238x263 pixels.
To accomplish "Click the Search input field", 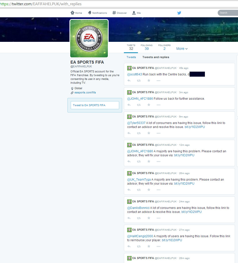I will point(228,13).
